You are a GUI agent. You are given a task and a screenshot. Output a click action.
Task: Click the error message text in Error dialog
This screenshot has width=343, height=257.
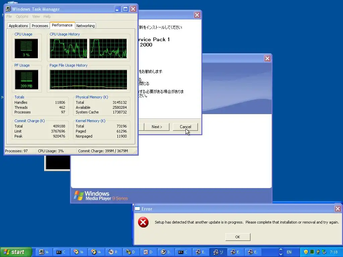pos(247,222)
